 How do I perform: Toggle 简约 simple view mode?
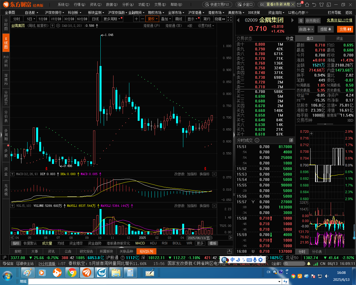(207, 19)
